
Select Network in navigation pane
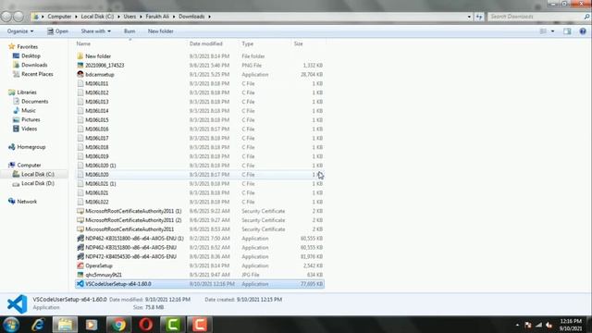(x=27, y=202)
